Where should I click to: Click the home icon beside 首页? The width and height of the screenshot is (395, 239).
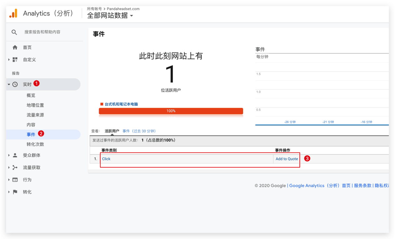pyautogui.click(x=15, y=47)
